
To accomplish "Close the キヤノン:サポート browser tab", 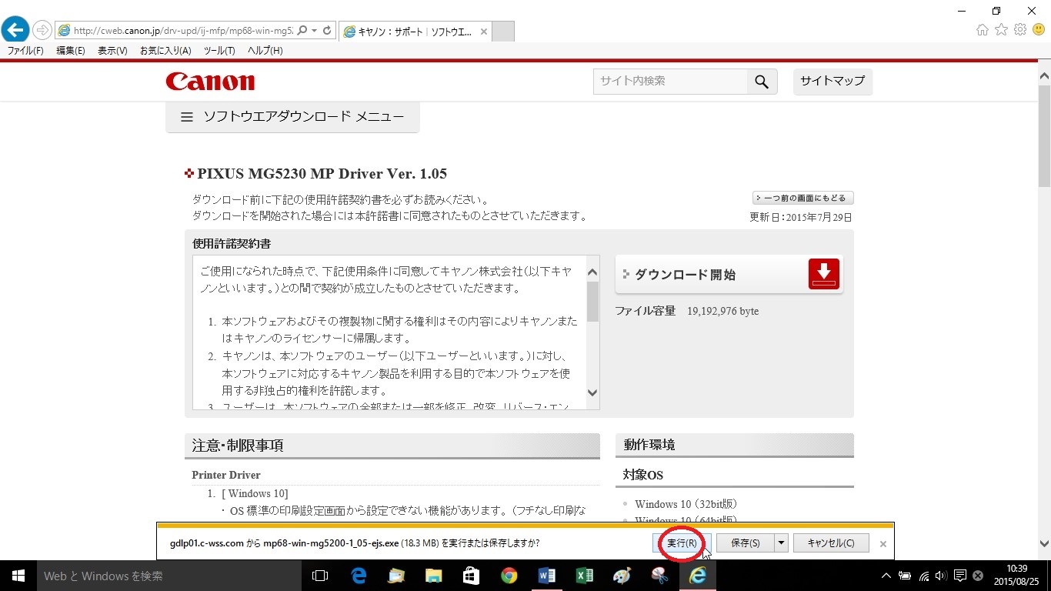I will click(x=484, y=32).
